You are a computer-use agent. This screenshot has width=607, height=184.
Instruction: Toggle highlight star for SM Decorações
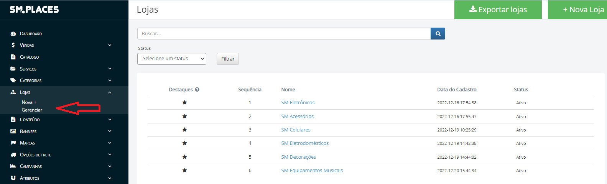click(x=184, y=157)
